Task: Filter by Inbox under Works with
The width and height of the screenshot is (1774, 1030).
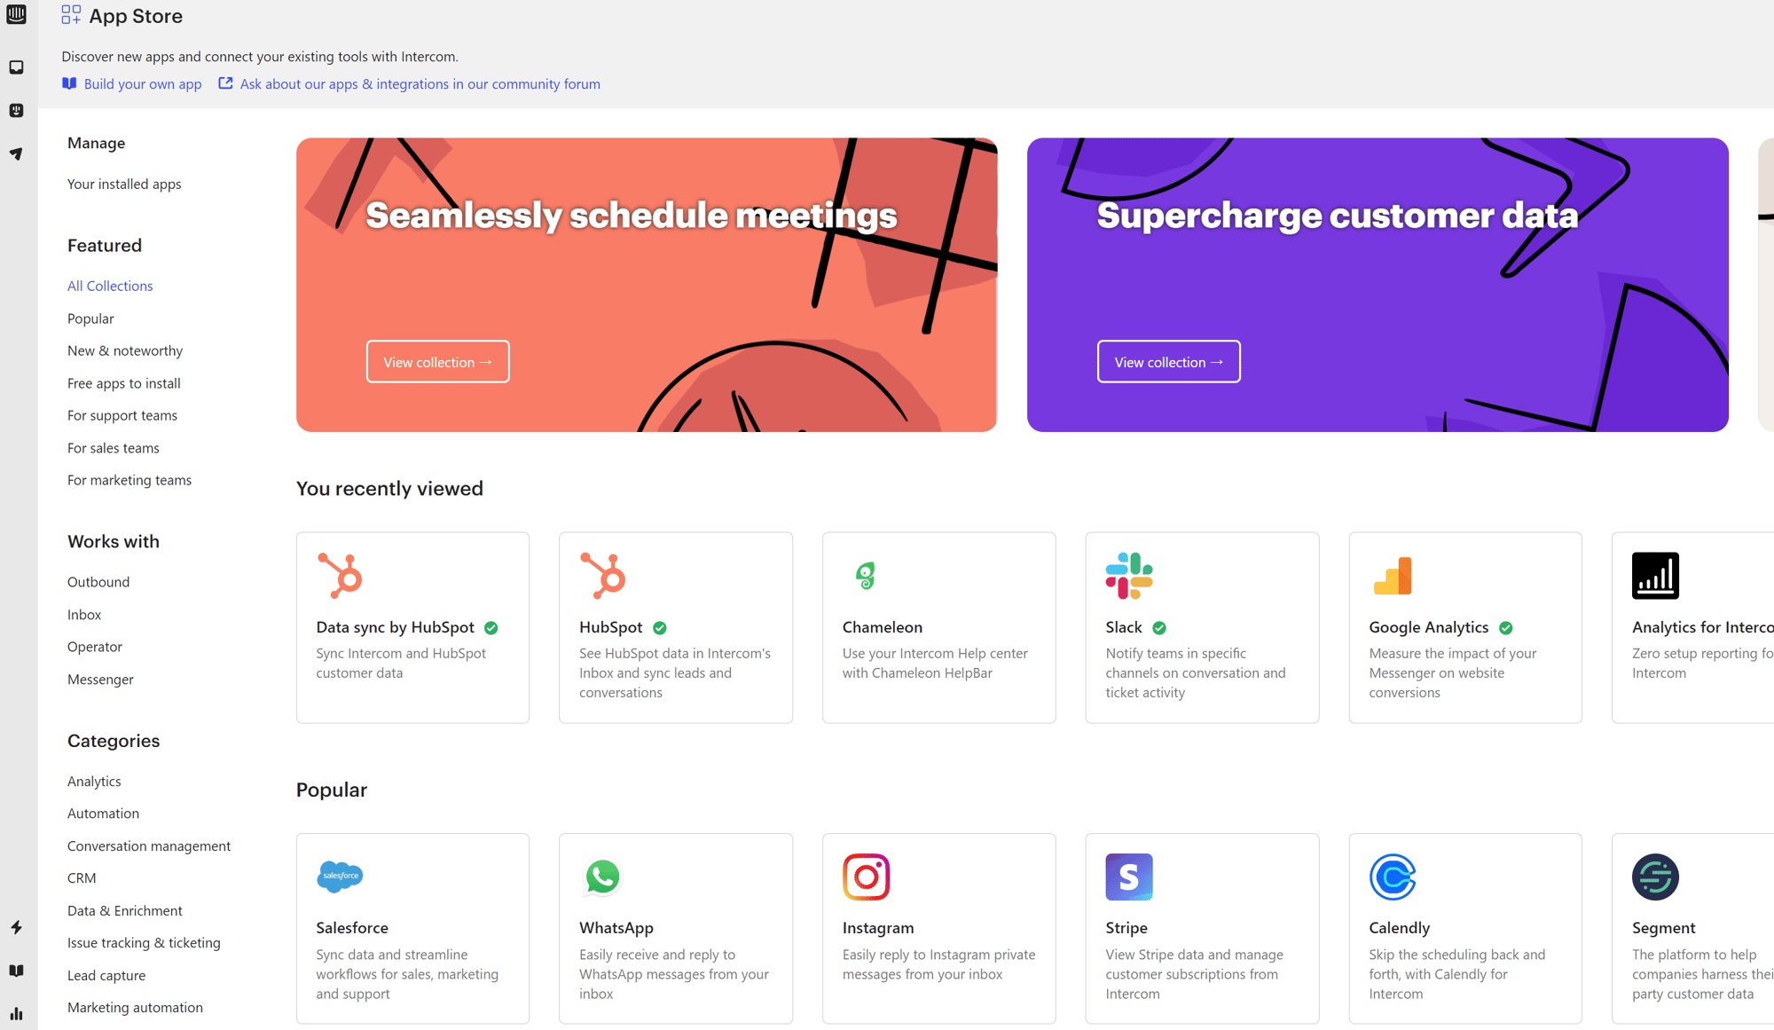Action: click(x=84, y=615)
